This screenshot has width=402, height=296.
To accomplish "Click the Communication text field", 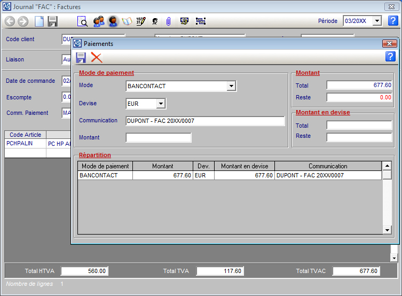I will [x=206, y=121].
